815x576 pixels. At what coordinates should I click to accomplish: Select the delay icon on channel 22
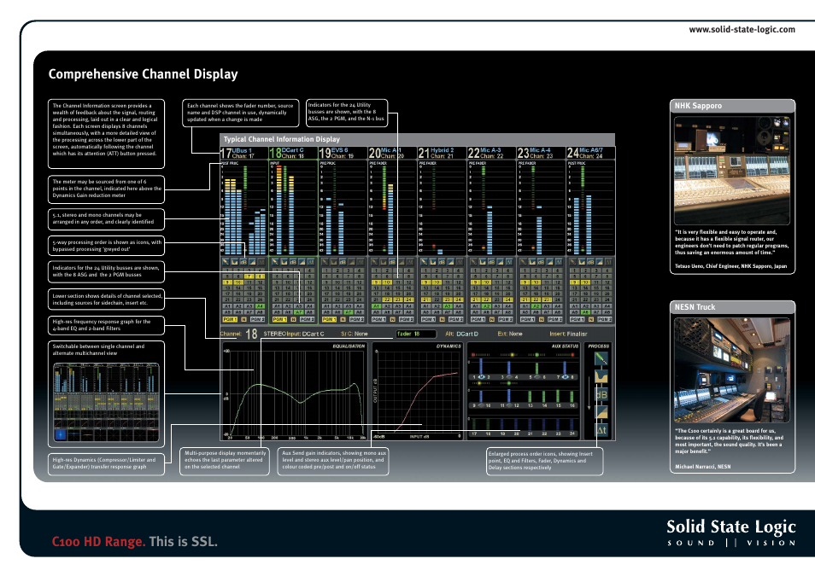pyautogui.click(x=509, y=262)
